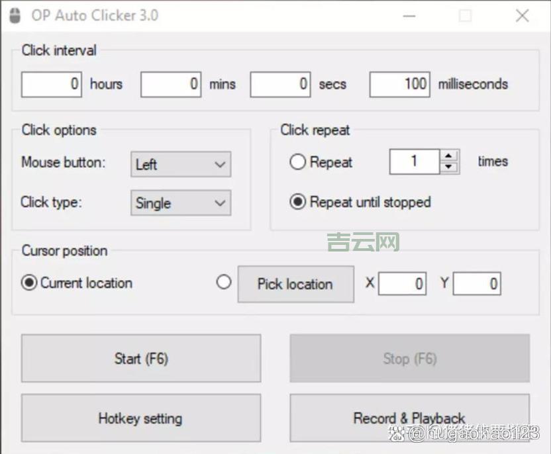Decrease repeat times with down arrow
551x454 pixels.
point(450,167)
